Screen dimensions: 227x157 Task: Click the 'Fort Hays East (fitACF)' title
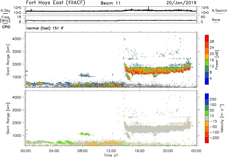56,3
